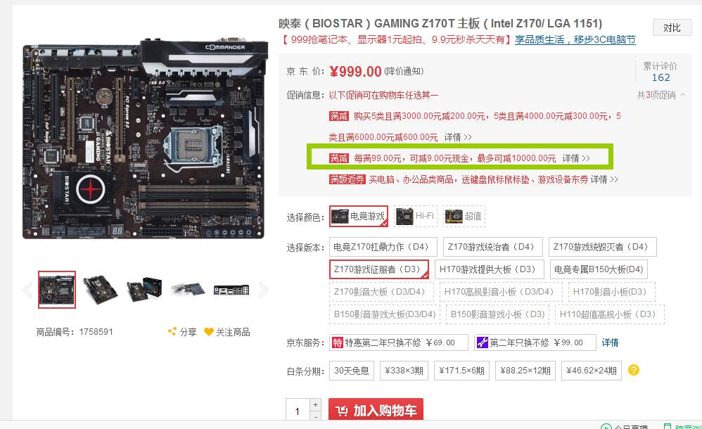
Task: Click the quantity input field
Action: coord(298,411)
